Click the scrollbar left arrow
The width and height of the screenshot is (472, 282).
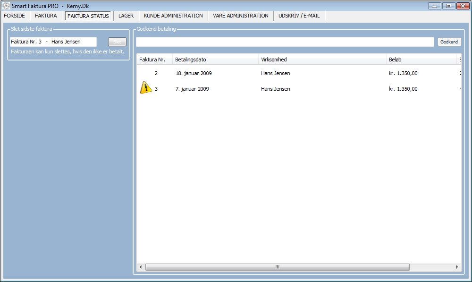[x=141, y=267]
